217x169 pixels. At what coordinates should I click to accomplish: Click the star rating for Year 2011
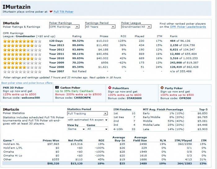(x=22, y=54)
